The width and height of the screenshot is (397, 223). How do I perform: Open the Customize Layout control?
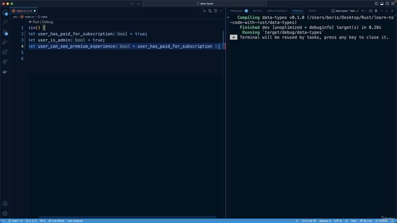tap(393, 4)
